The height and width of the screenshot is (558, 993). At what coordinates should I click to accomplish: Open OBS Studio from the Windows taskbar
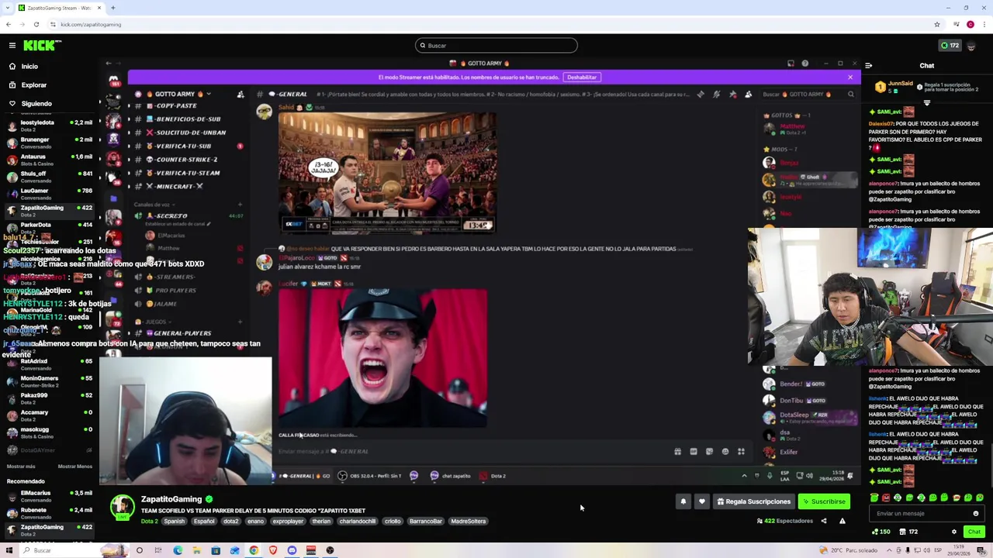coord(330,551)
